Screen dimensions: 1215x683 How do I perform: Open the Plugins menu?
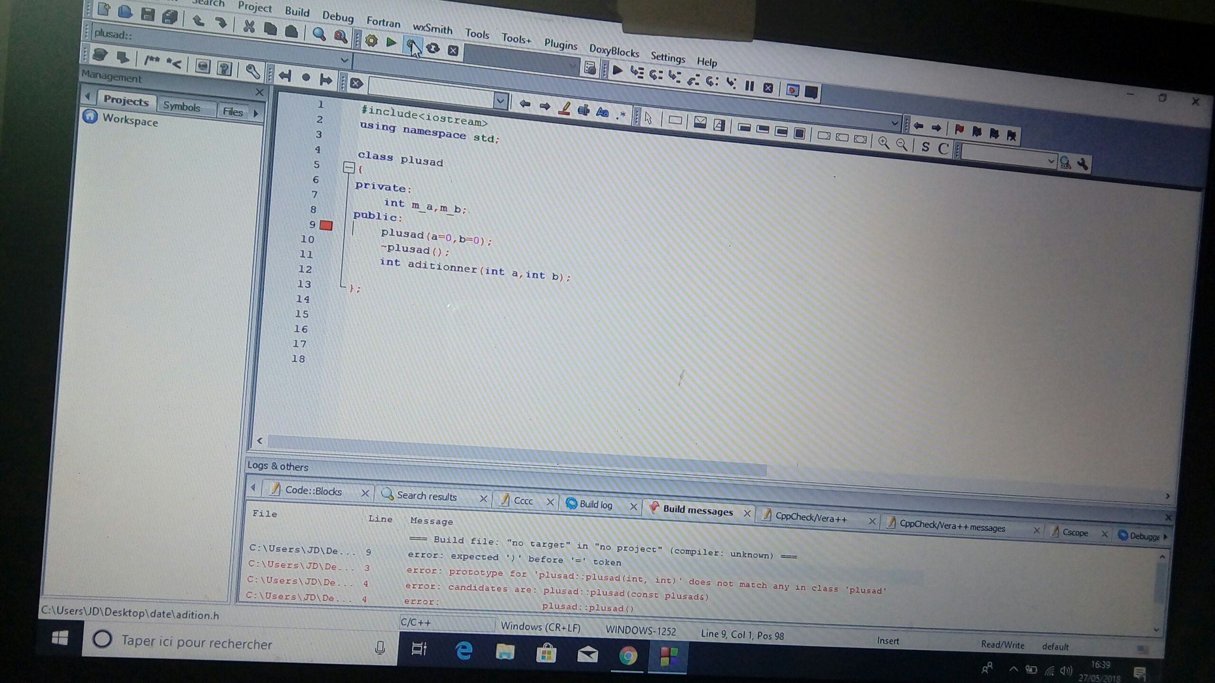point(560,44)
